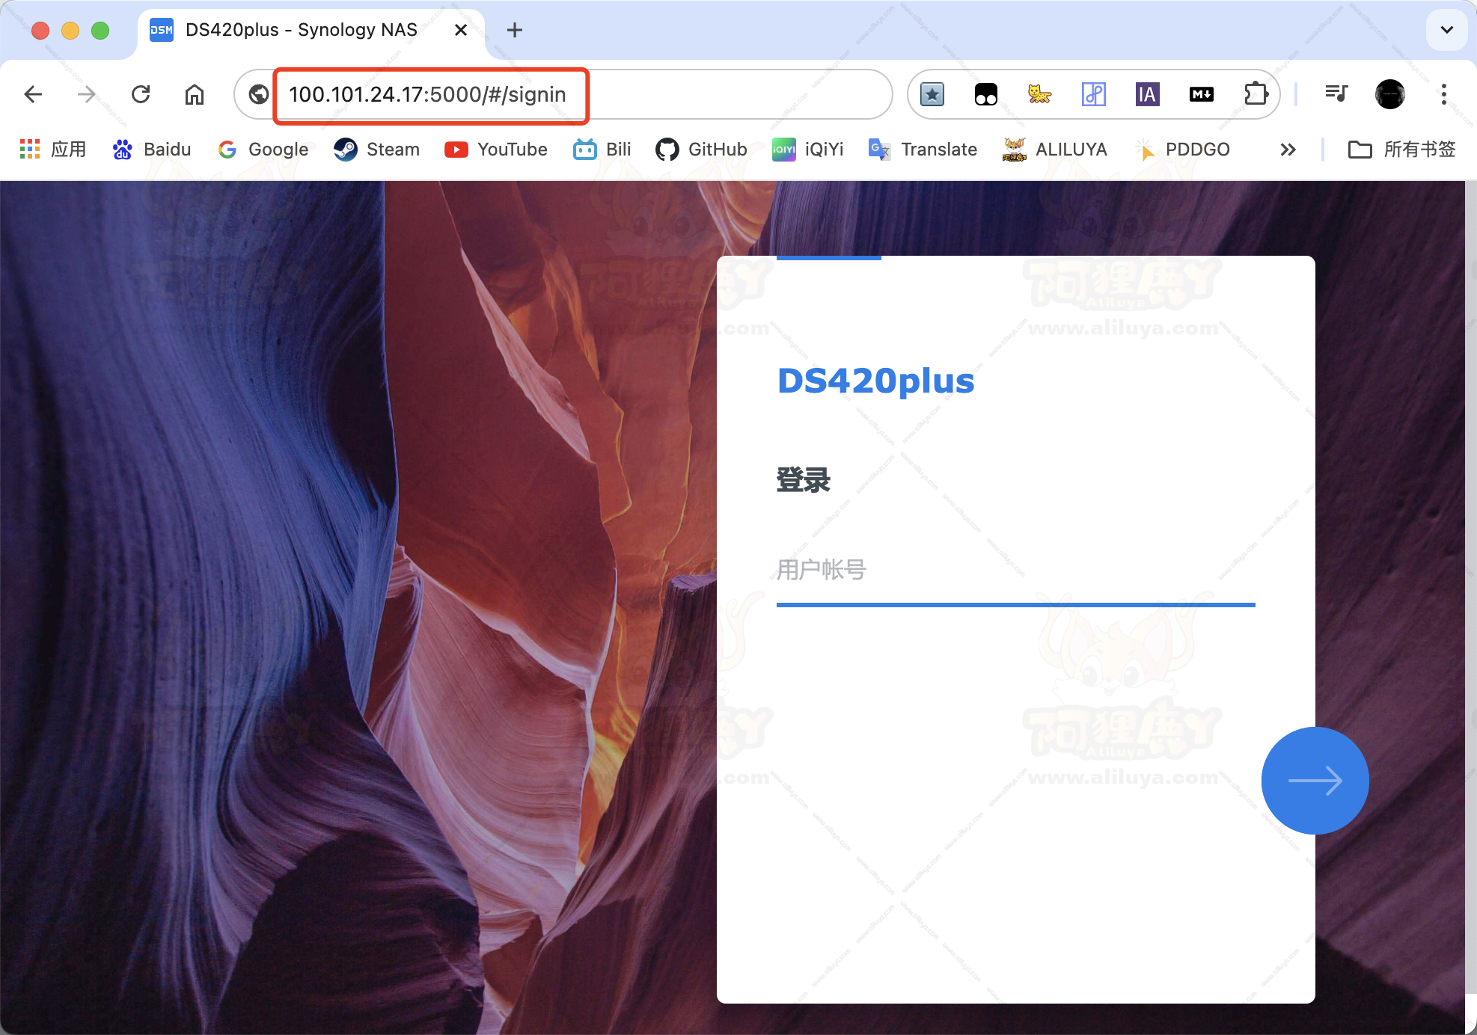This screenshot has height=1035, width=1477.
Task: Open the profile avatar menu
Action: pos(1390,94)
